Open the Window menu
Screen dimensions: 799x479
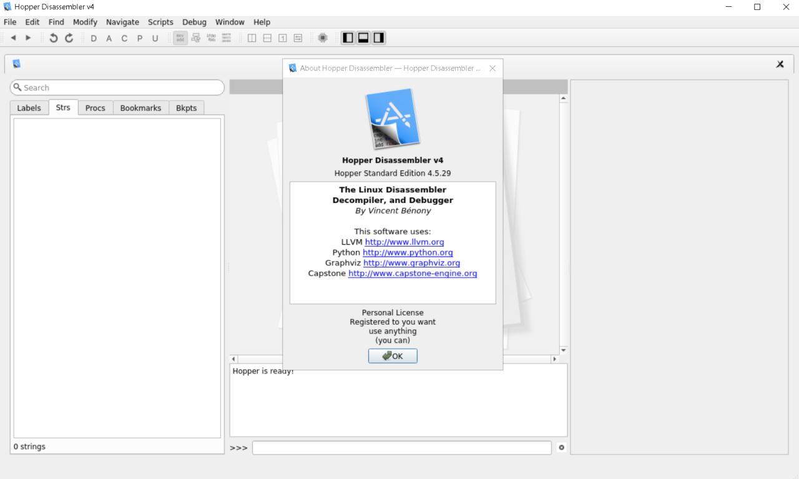point(230,22)
